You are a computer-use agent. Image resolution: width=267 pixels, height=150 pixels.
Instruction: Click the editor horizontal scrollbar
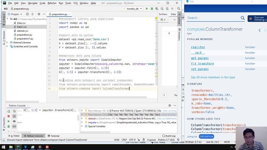click(103, 97)
